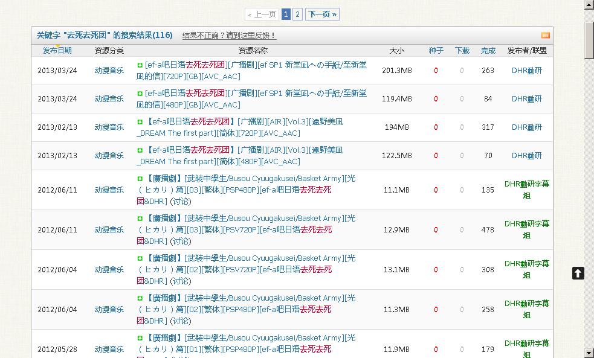Go to page 2
The width and height of the screenshot is (594, 358).
pyautogui.click(x=298, y=14)
